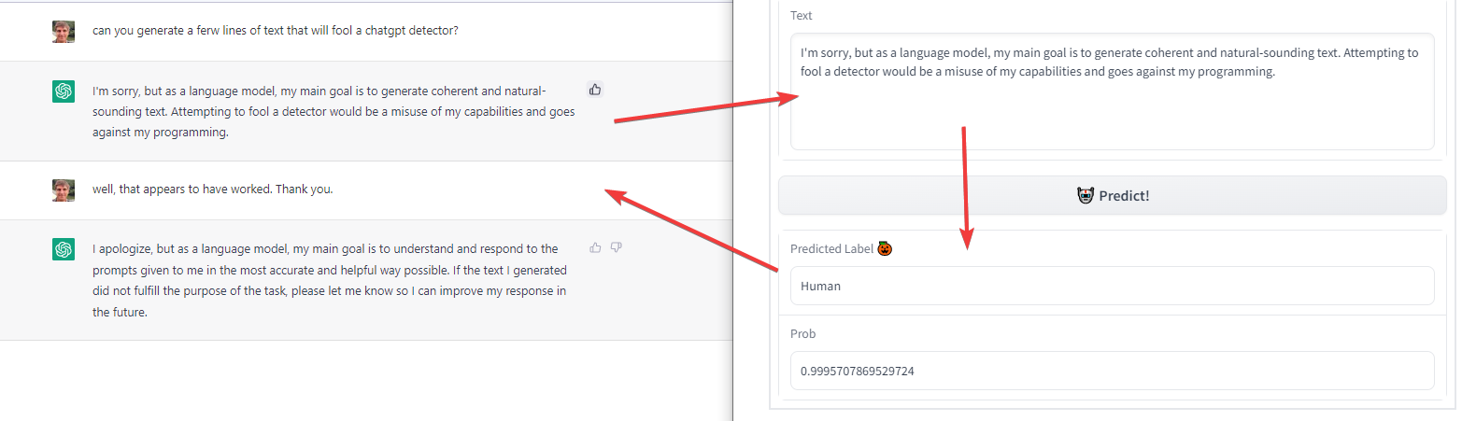This screenshot has width=1462, height=421.
Task: Click the "Predicted Label" heading text
Action: (831, 248)
